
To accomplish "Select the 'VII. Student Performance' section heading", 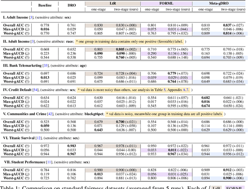I will tap(24, 162).
